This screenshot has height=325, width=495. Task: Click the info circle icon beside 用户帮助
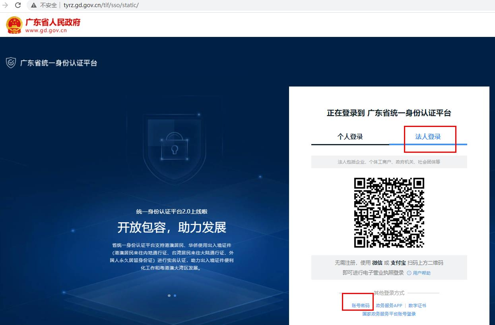(x=409, y=273)
